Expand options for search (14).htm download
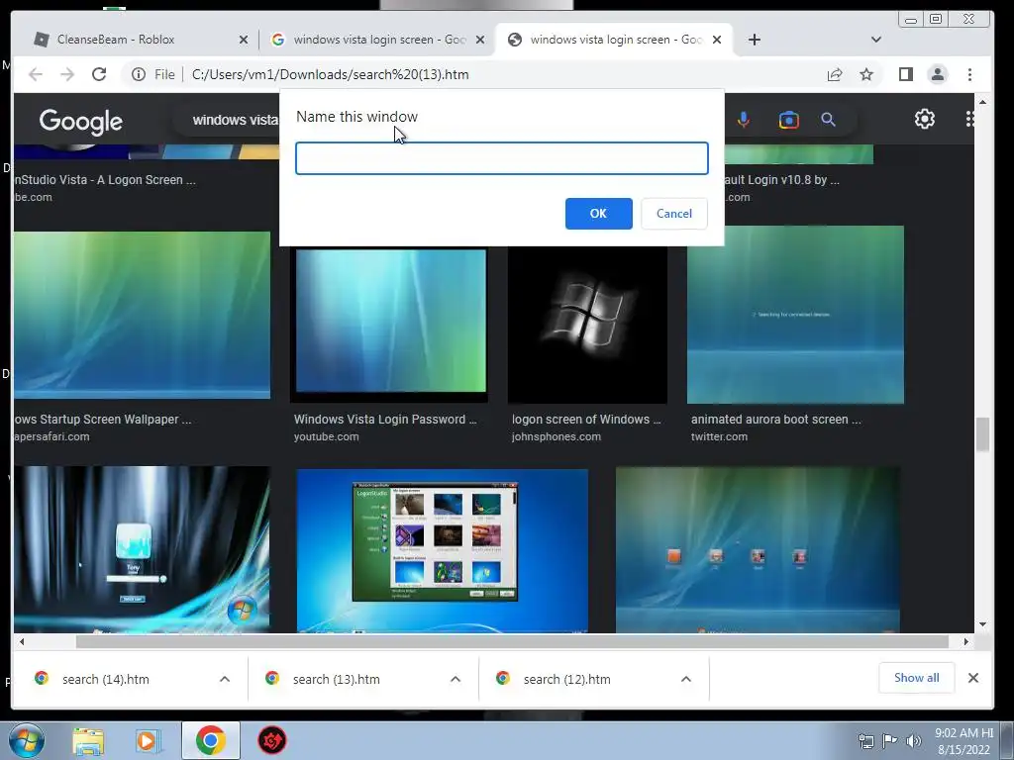The image size is (1014, 760). point(225,679)
